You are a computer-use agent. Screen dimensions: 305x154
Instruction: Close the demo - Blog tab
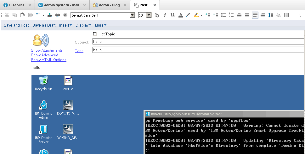coord(125,5)
